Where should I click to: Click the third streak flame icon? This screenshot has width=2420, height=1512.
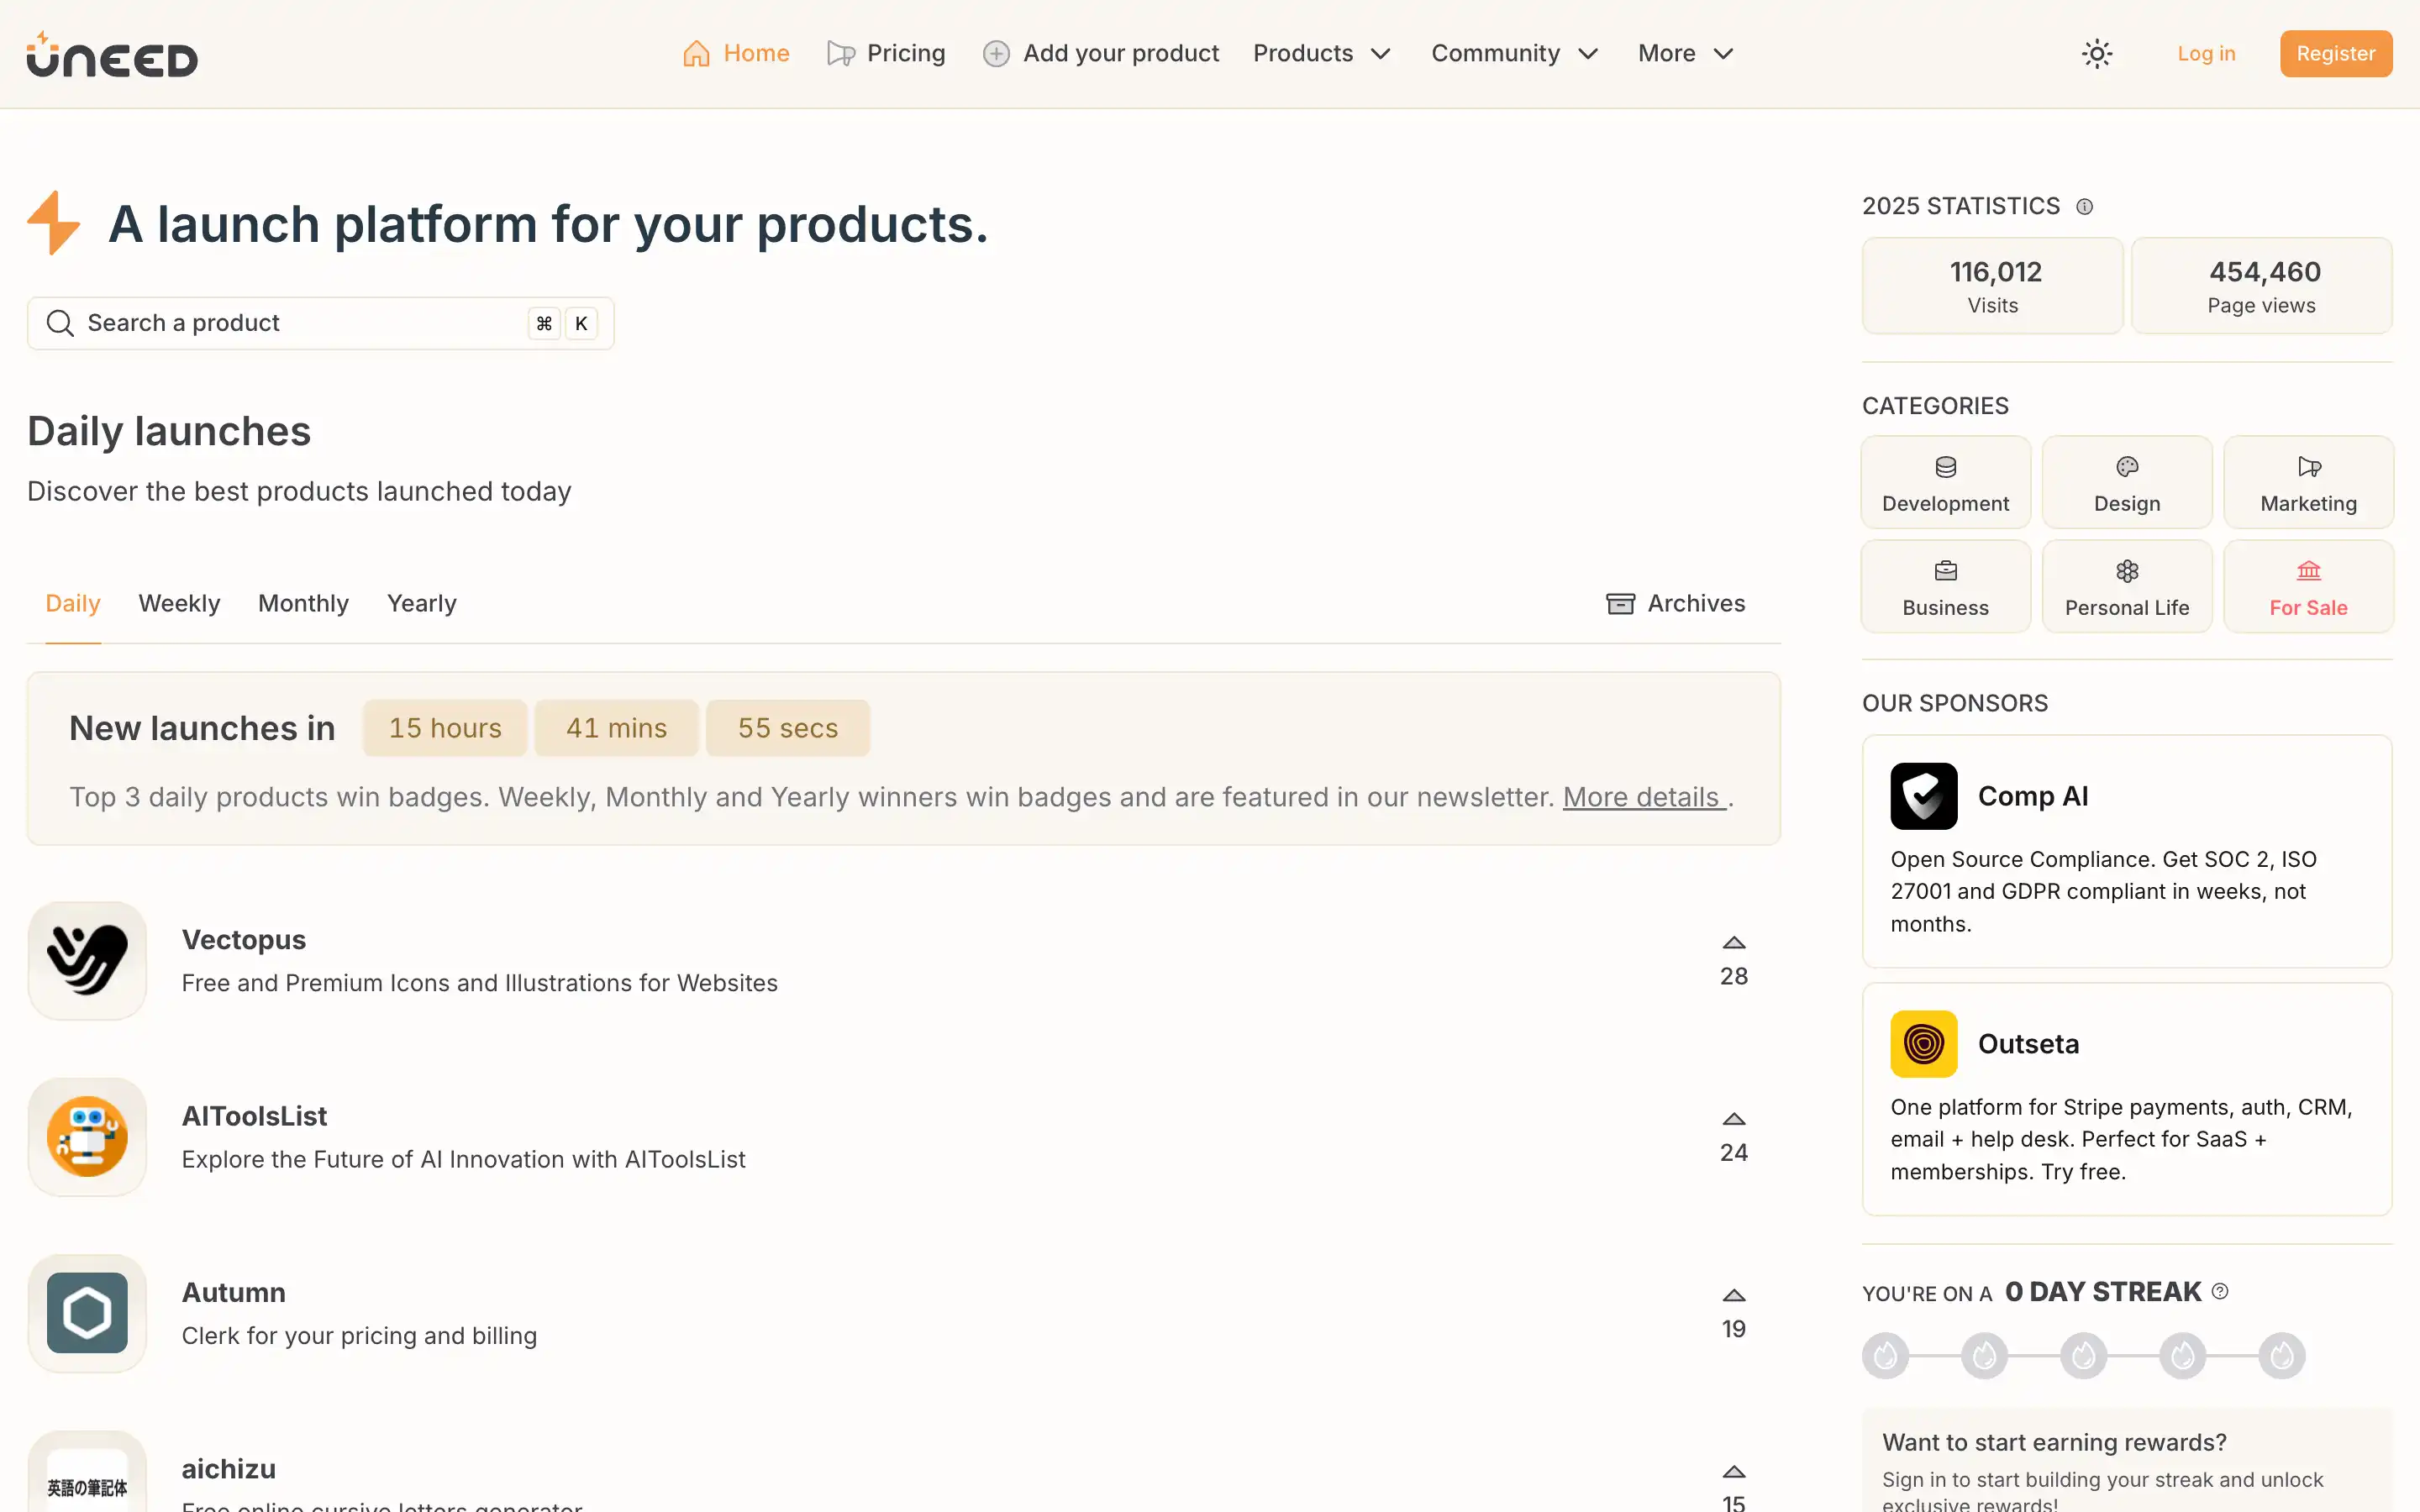click(x=2084, y=1356)
